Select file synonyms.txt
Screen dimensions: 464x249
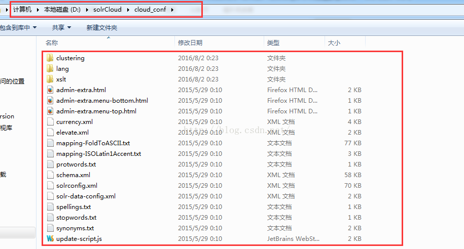tap(75, 228)
